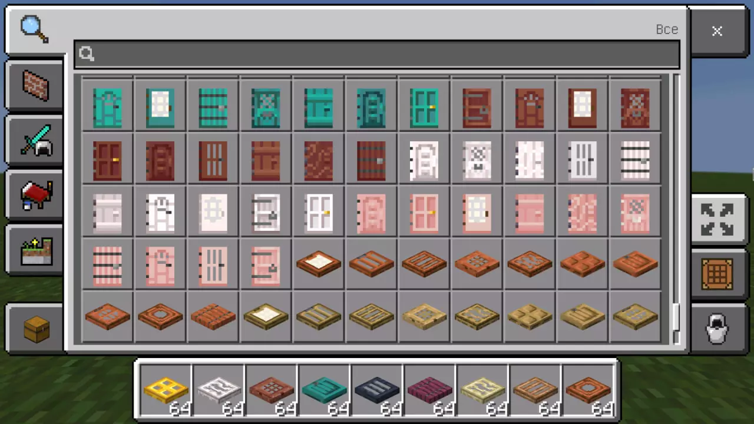Screen dimensions: 754x424
Task: Choose the pink door with vertical slits
Action: (213, 265)
